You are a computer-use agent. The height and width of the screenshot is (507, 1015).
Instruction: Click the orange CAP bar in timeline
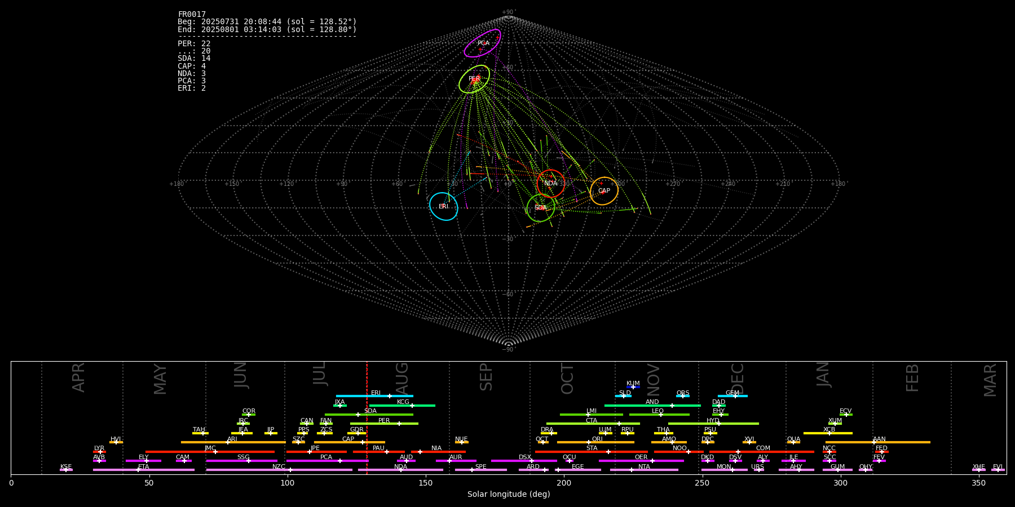[350, 442]
